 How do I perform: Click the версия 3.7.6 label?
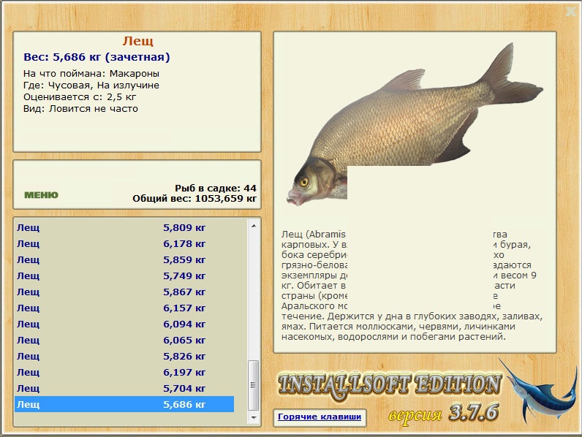(444, 413)
